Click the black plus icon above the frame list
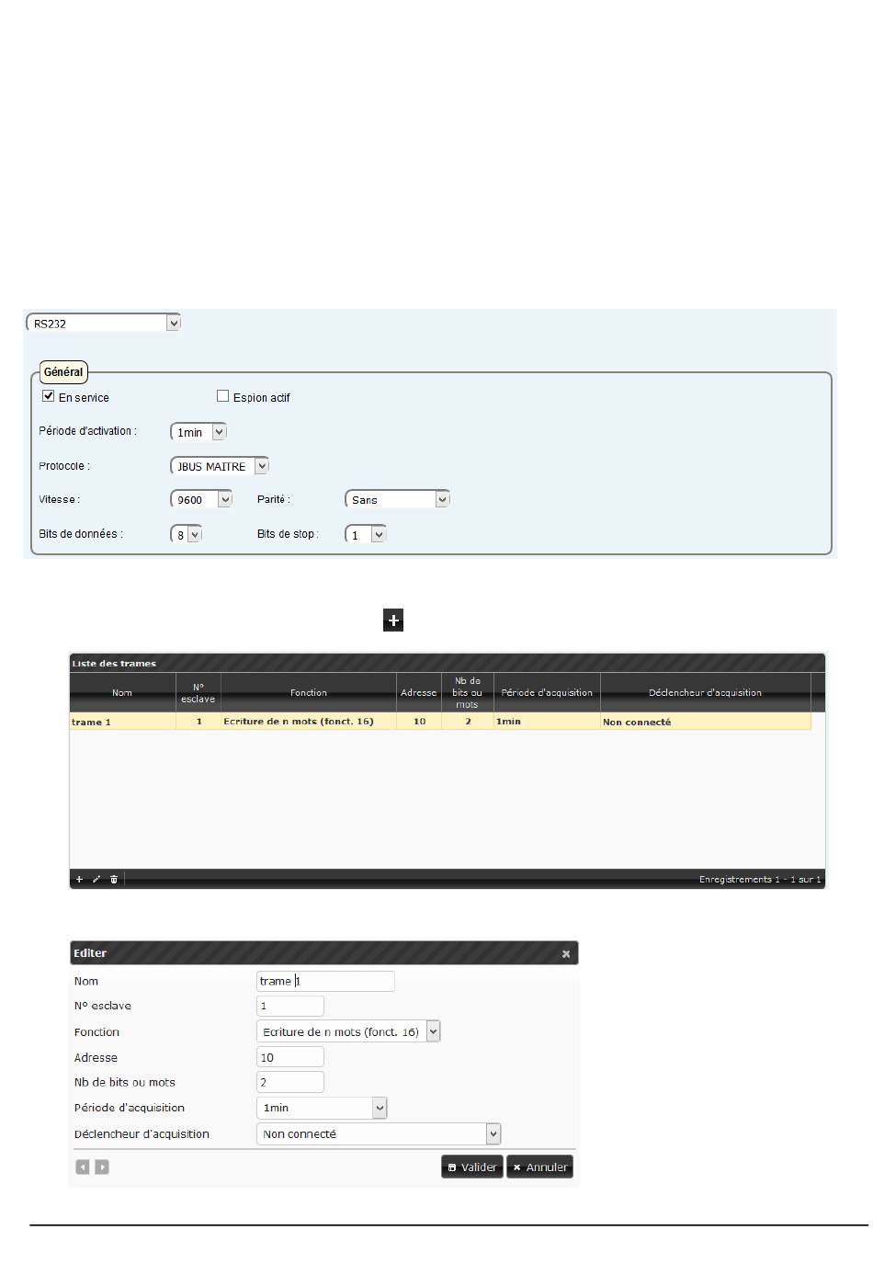Viewport: 873px width, 1275px height. click(393, 620)
